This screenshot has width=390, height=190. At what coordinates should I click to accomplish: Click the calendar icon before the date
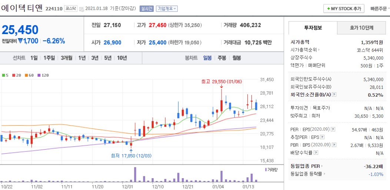[x=81, y=9]
